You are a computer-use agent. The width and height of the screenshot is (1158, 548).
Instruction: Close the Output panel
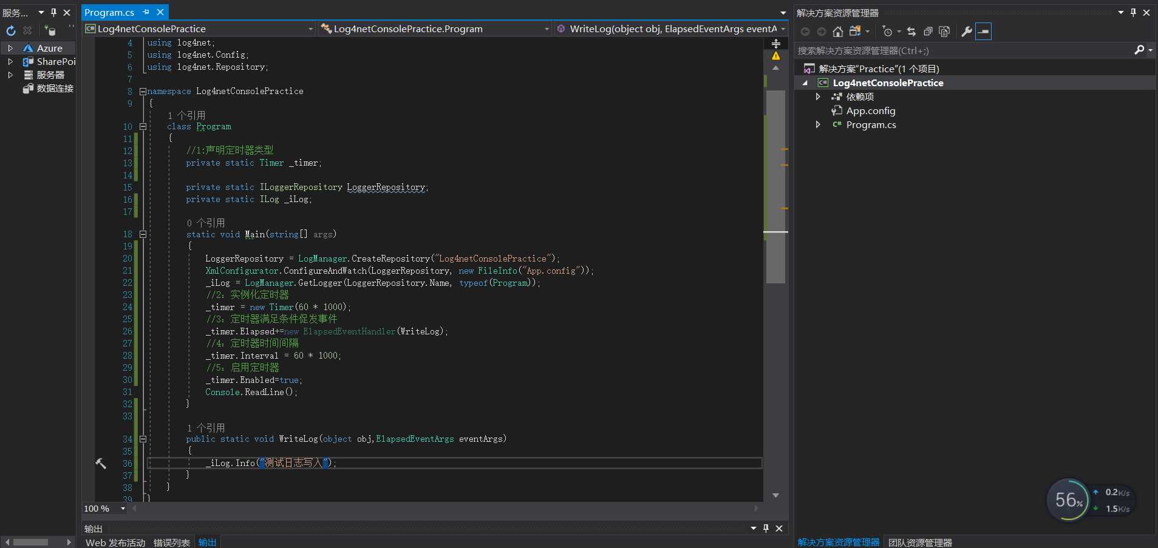pyautogui.click(x=779, y=528)
